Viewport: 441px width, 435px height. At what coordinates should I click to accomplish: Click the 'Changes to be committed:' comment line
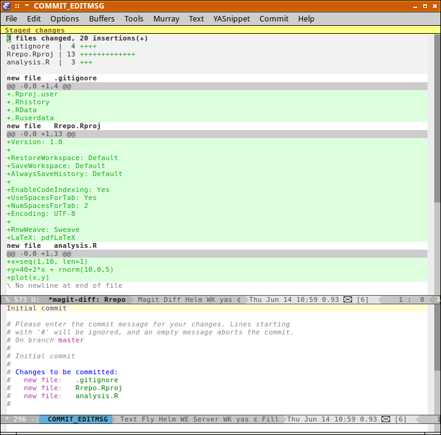click(x=63, y=372)
